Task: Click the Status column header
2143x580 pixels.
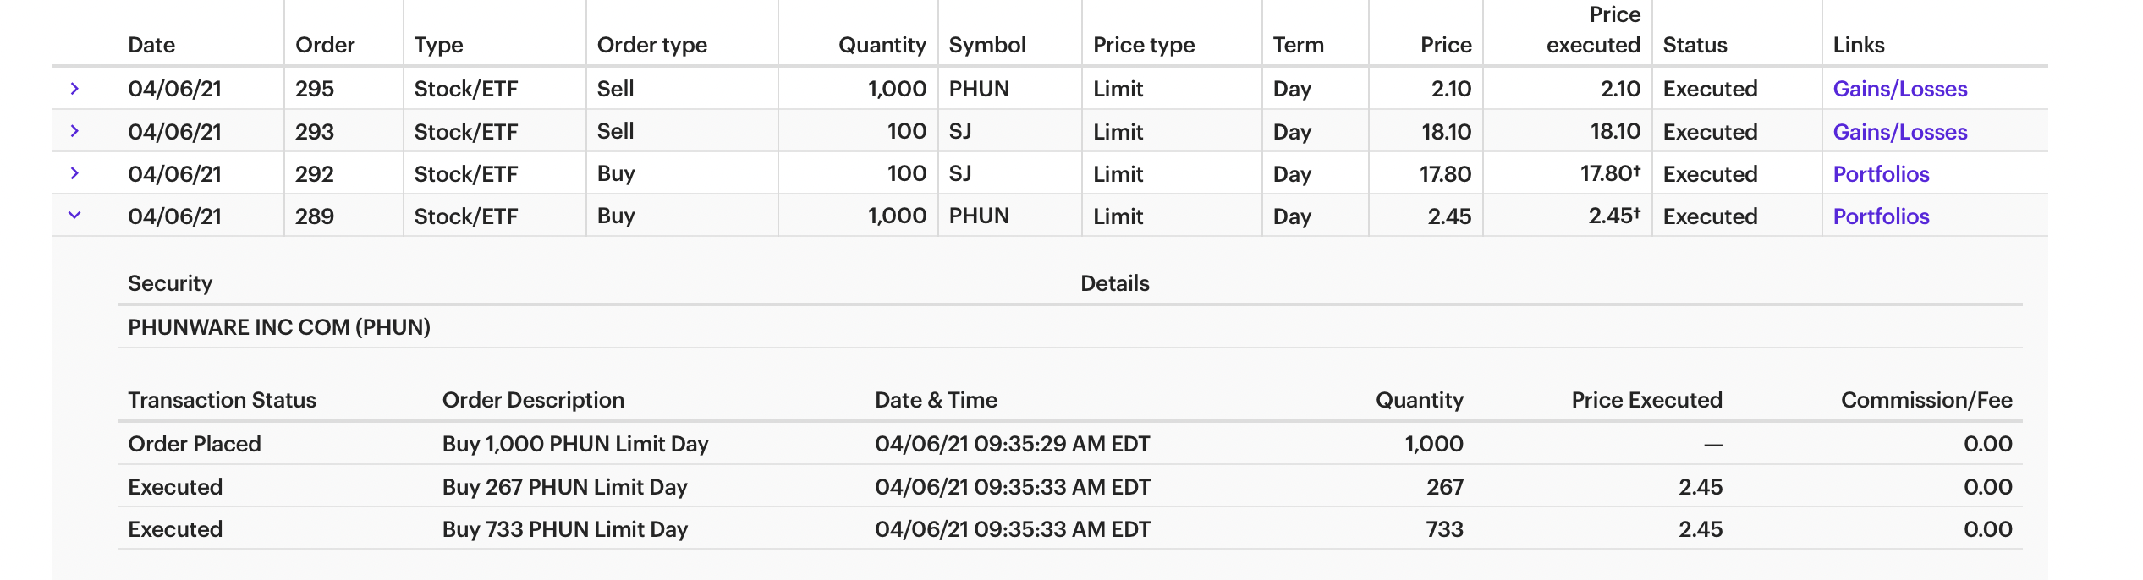Action: [1695, 45]
